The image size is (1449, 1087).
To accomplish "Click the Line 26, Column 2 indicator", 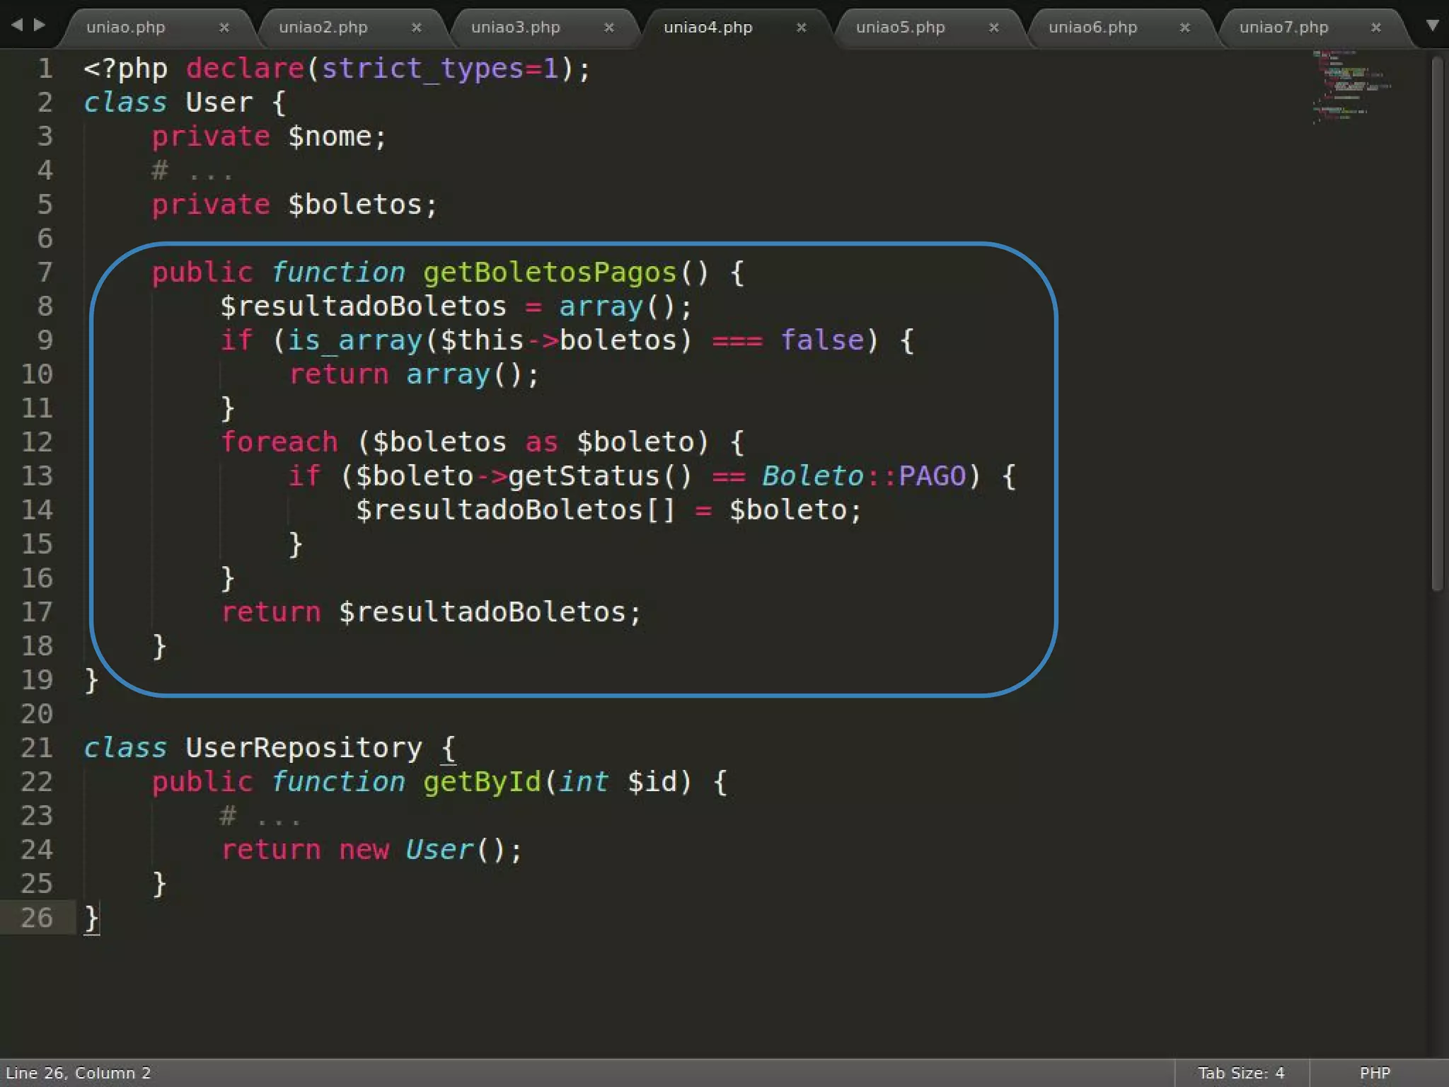I will (x=78, y=1073).
